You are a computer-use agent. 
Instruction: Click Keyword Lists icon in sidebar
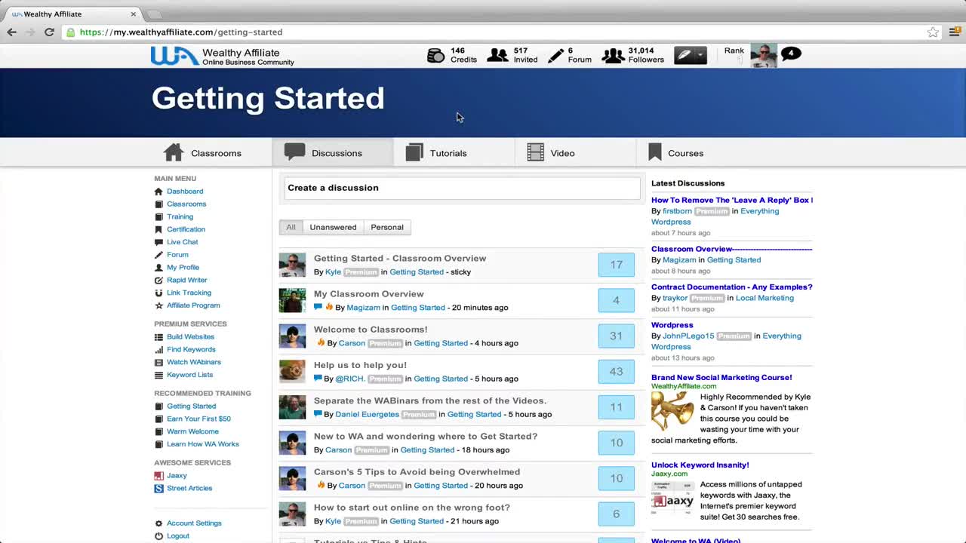coord(158,375)
